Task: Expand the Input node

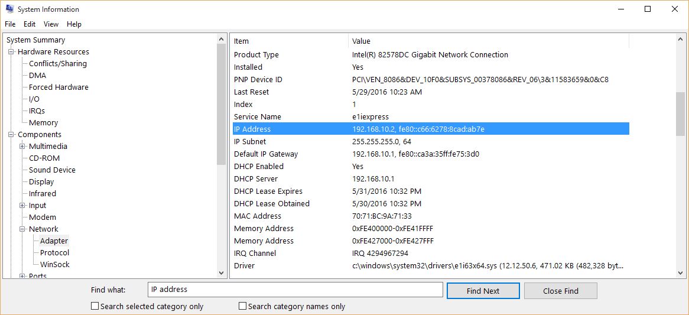Action: pos(22,205)
